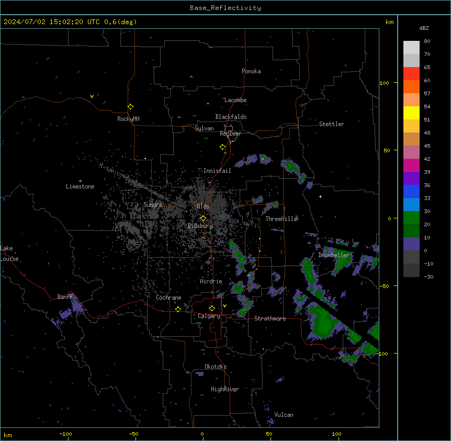
Task: Click the yellow diamond marker above RockyMH
Action: point(131,106)
